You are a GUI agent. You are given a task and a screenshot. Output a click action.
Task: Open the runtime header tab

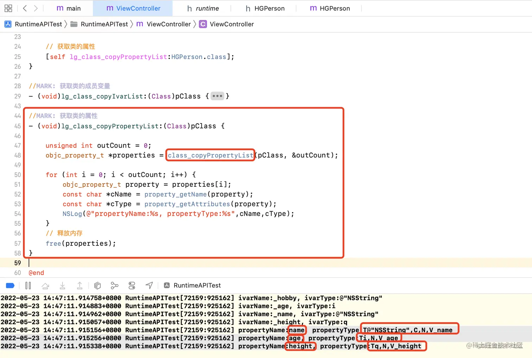pyautogui.click(x=203, y=8)
